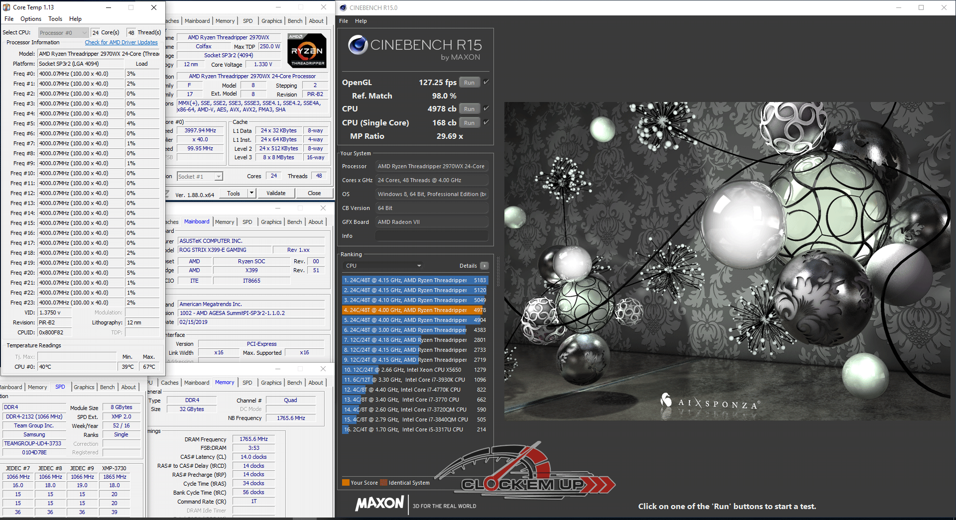Toggle the CPU Single Core checkbox
The width and height of the screenshot is (956, 520).
point(486,122)
